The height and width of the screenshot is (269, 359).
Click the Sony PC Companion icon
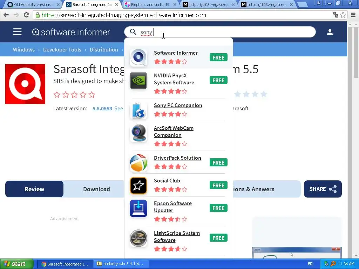point(138,110)
